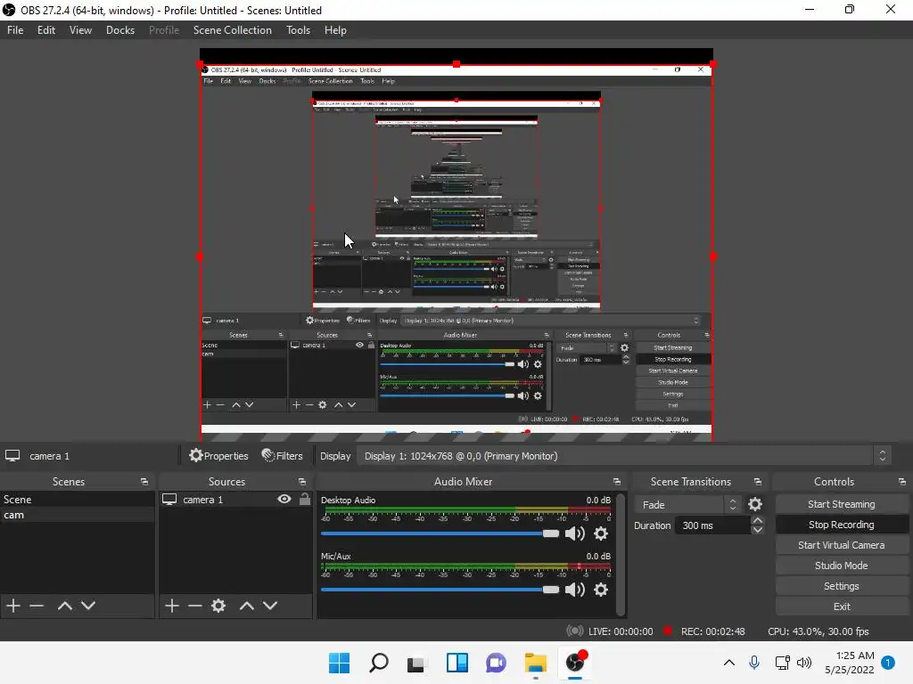Pop out the Controls dock

[x=902, y=482]
